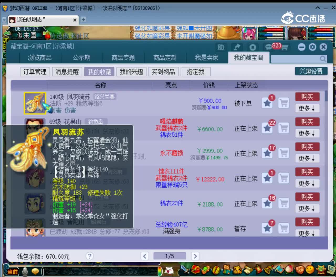The height and width of the screenshot is (277, 336).
Task: Expand 更多 menu for ¥8788.00 item
Action: [x=307, y=233]
